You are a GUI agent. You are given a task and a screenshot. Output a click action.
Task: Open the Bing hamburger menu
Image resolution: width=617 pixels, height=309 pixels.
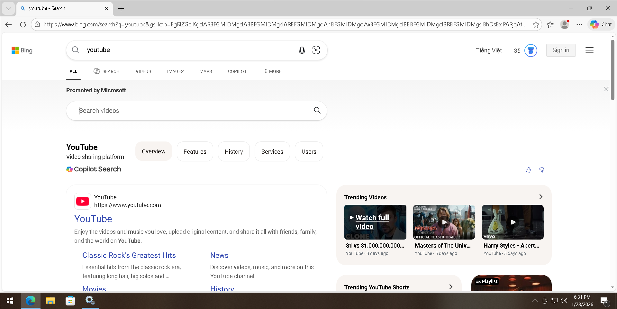coord(589,50)
